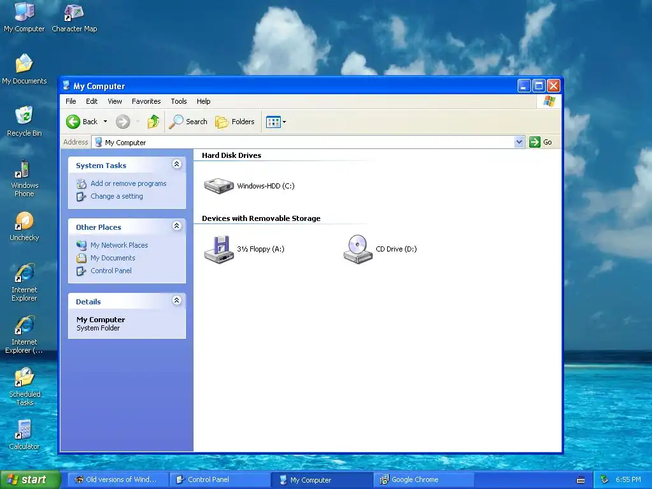Minimize the My Computer window
This screenshot has width=652, height=489.
coord(524,86)
